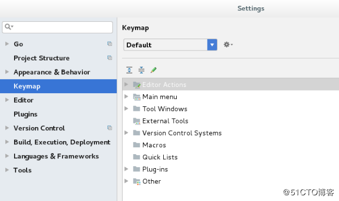Expand the Tool Windows node
339x201 pixels.
(127, 109)
